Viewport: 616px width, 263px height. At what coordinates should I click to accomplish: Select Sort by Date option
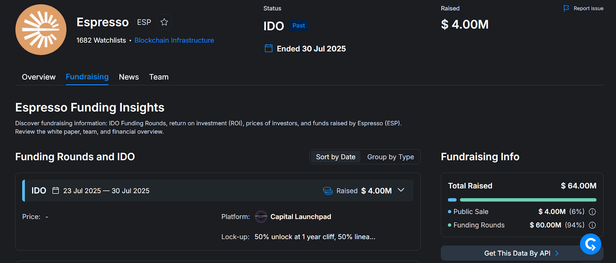335,157
